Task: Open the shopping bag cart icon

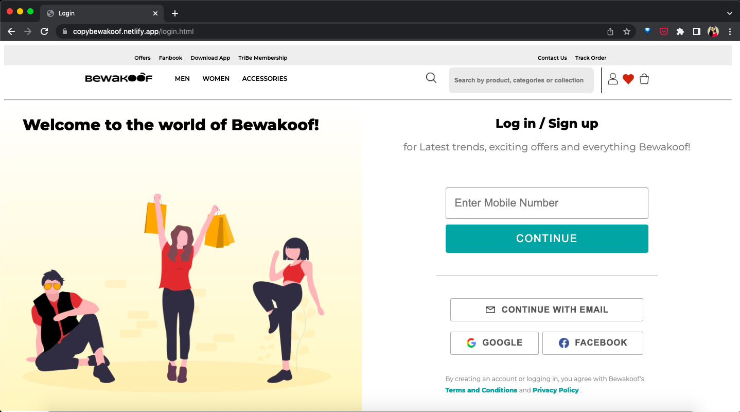Action: [644, 79]
